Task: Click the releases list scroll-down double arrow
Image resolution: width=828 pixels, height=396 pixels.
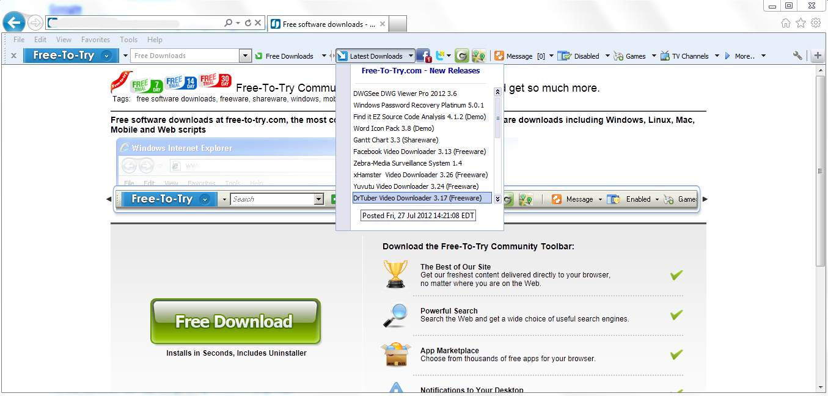Action: point(497,199)
